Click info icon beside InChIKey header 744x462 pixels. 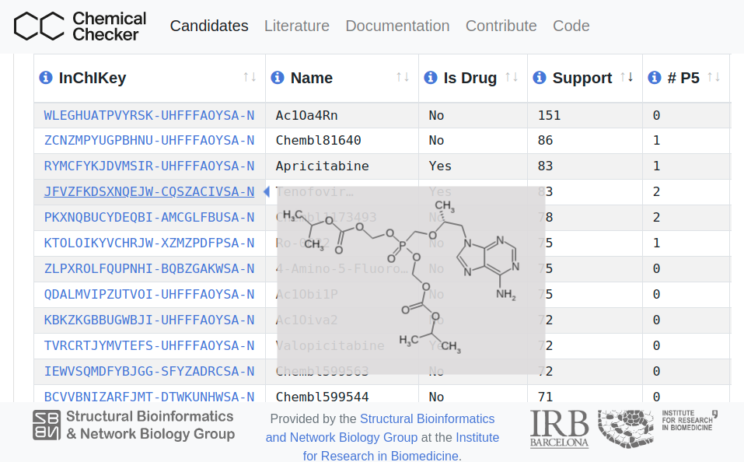[46, 78]
